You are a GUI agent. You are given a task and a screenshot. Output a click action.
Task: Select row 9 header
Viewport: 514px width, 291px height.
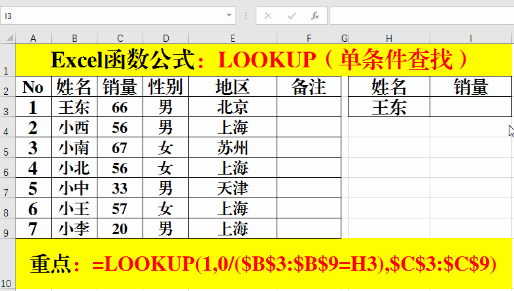pos(7,229)
